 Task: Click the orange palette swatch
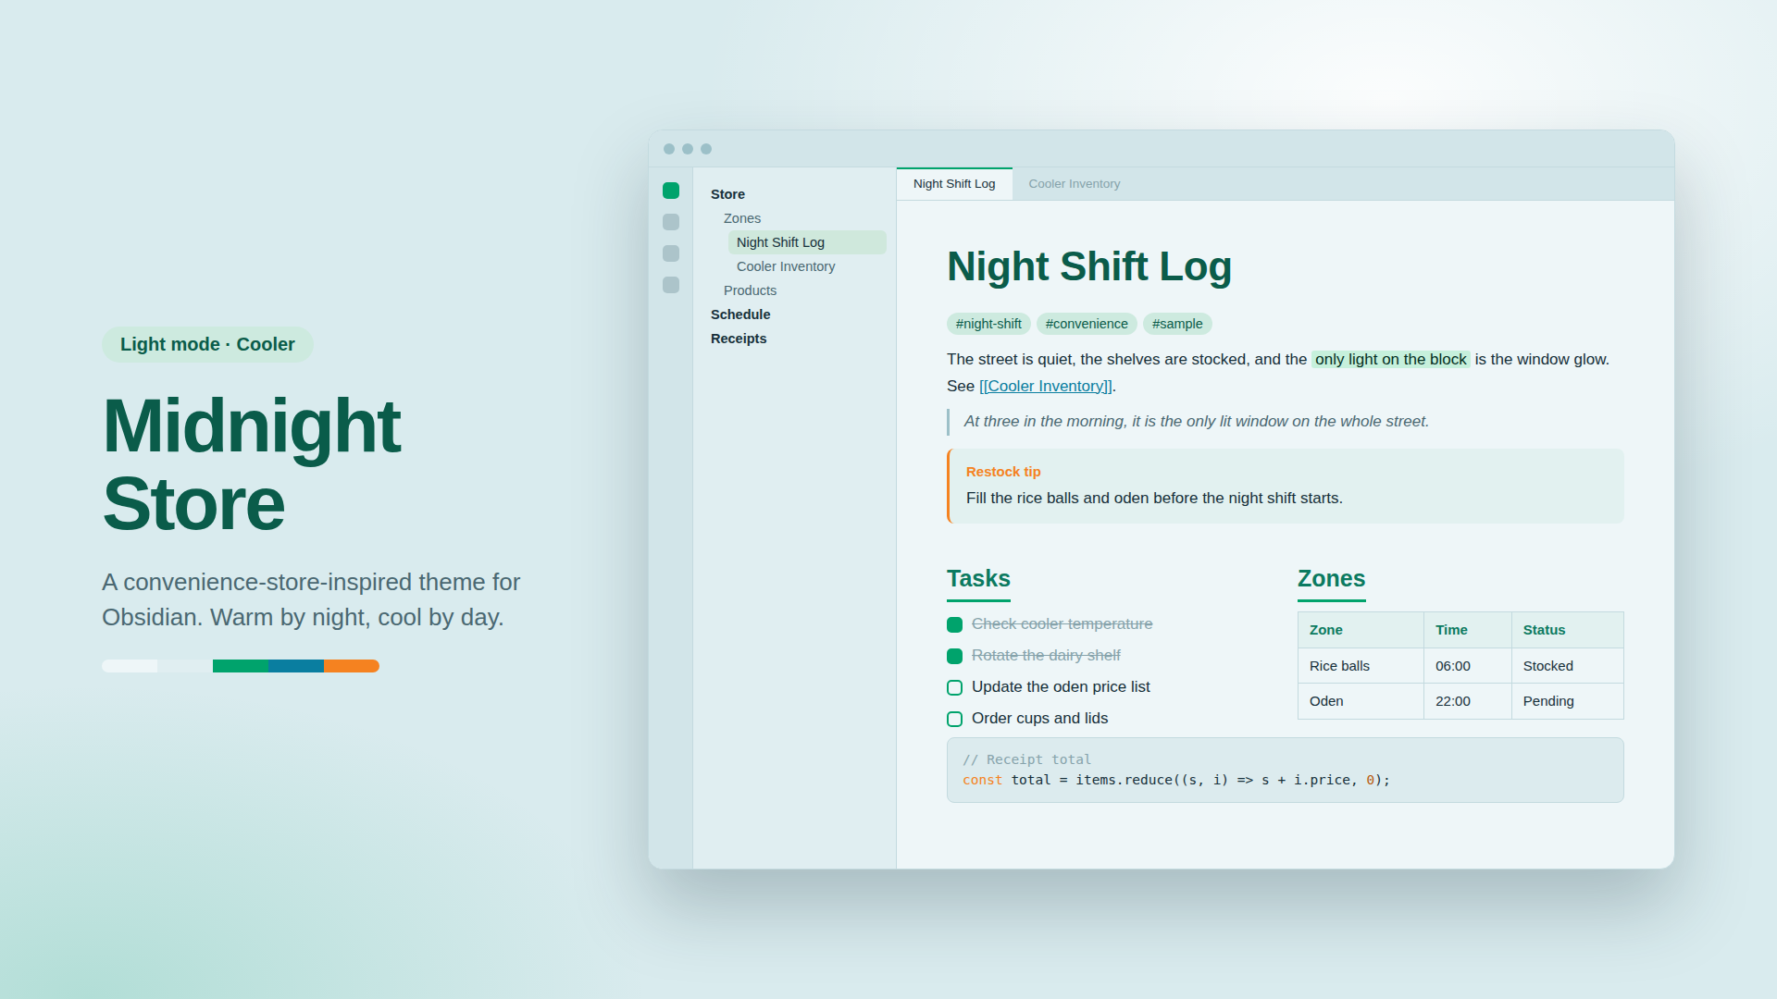pyautogui.click(x=352, y=666)
